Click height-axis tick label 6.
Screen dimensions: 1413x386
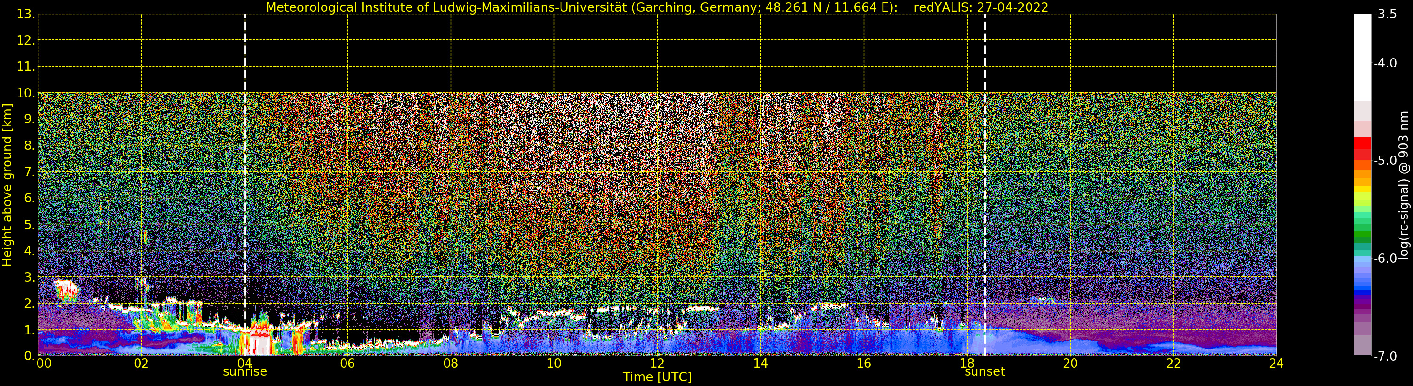30,198
